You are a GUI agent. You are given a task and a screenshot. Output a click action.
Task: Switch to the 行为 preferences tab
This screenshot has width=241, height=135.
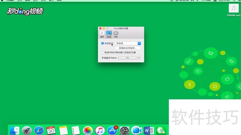coord(109,34)
